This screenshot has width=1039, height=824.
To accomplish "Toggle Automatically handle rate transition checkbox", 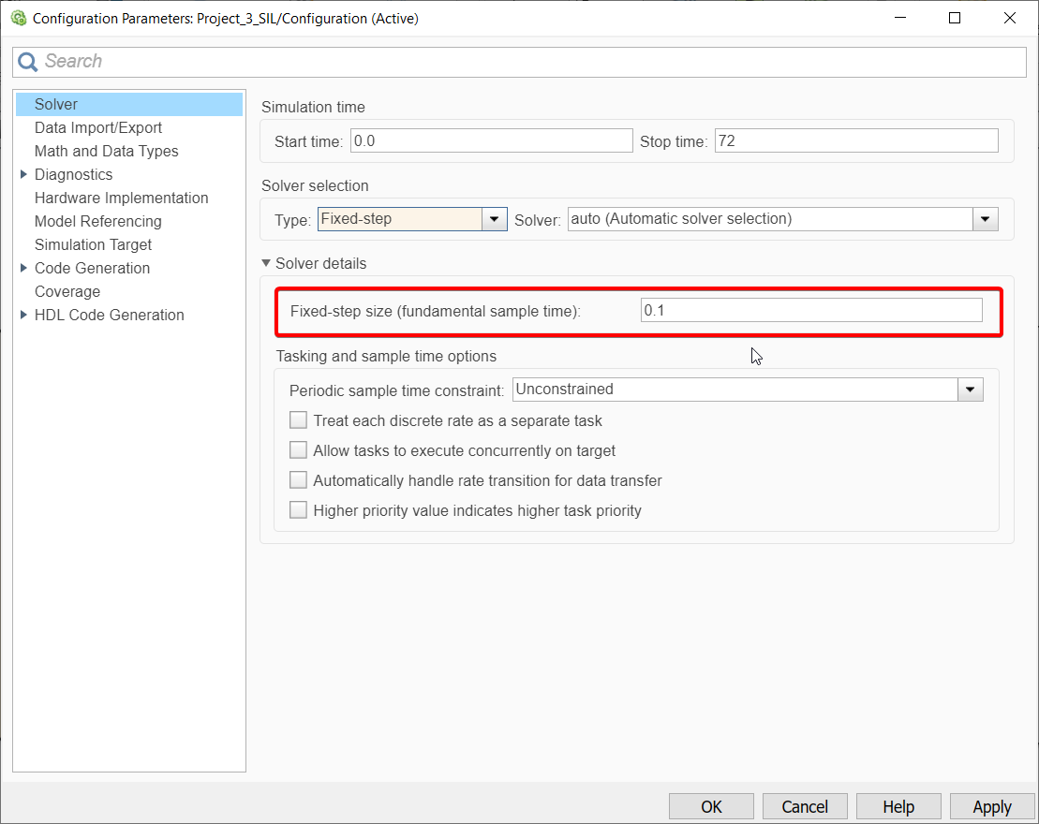I will click(x=298, y=480).
